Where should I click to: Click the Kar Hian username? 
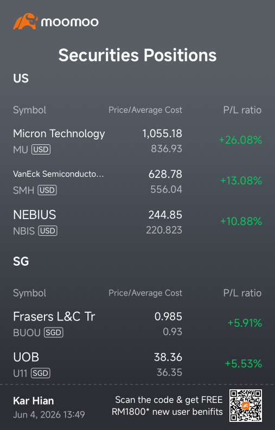(34, 401)
